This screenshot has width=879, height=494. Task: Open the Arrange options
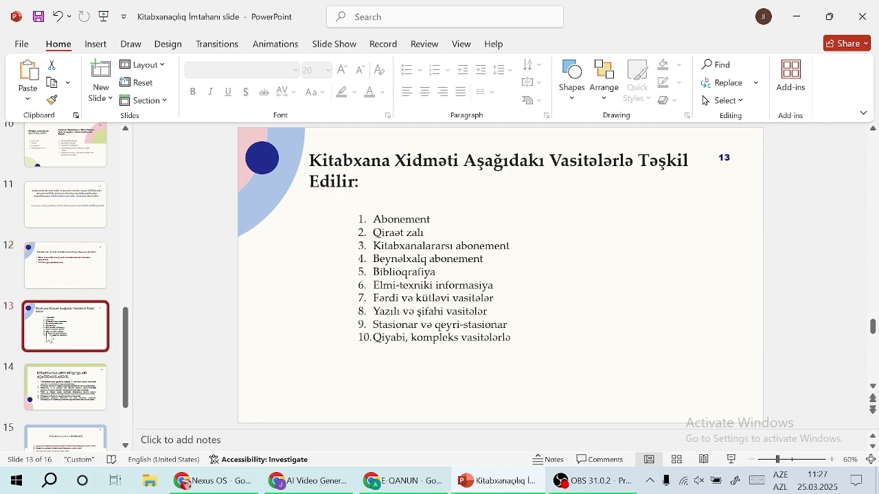point(605,82)
